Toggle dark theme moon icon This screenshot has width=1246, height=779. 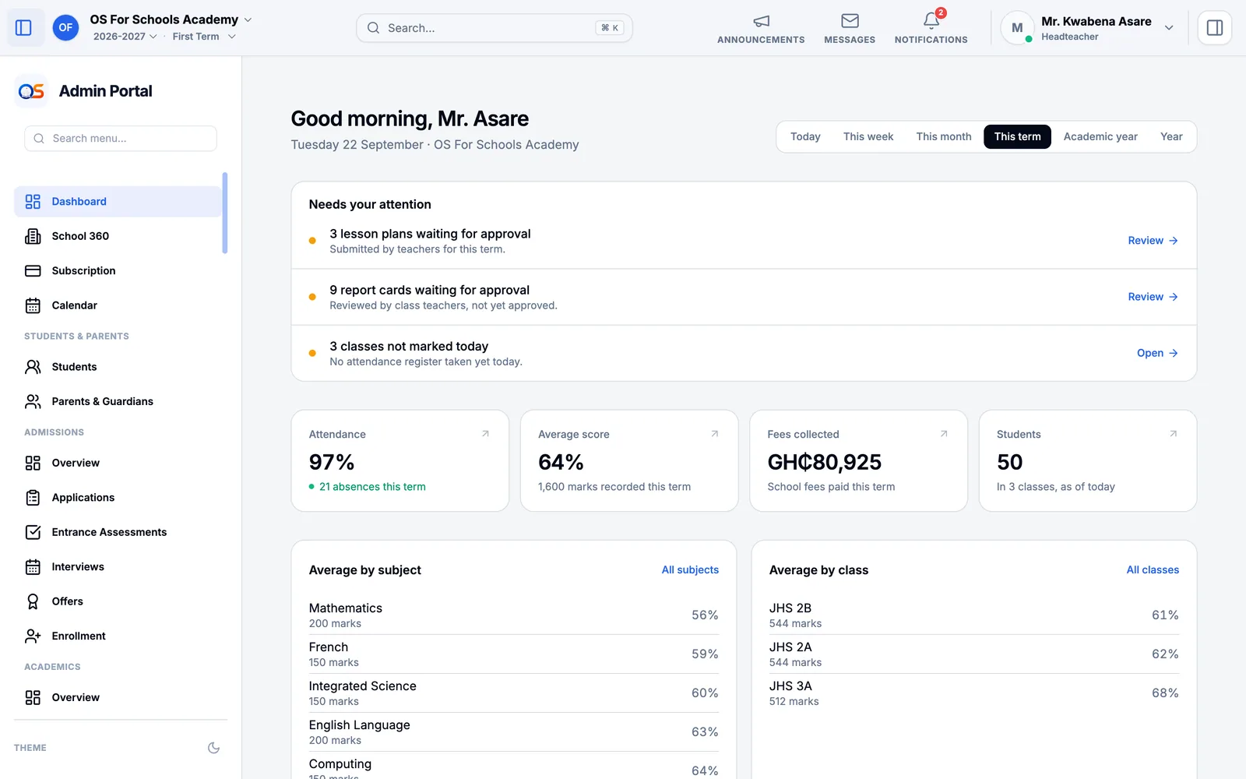(213, 748)
